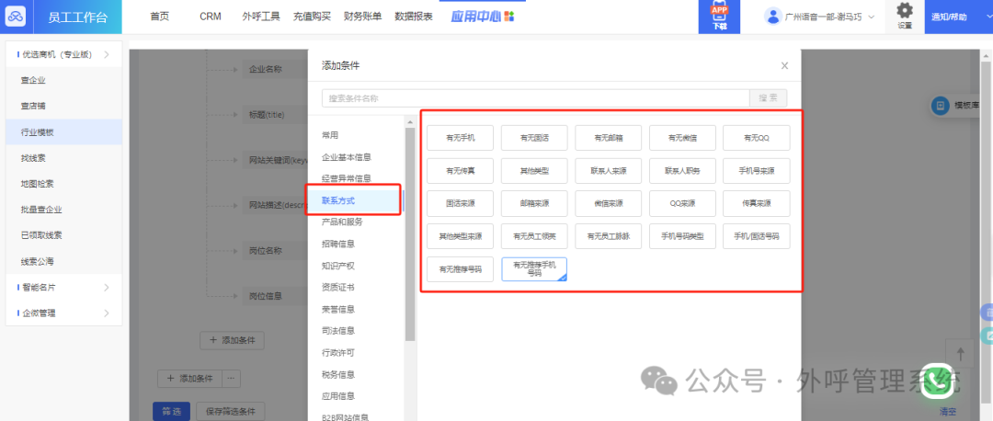Open the 通知/帮助 dropdown
993x421 pixels.
point(959,17)
